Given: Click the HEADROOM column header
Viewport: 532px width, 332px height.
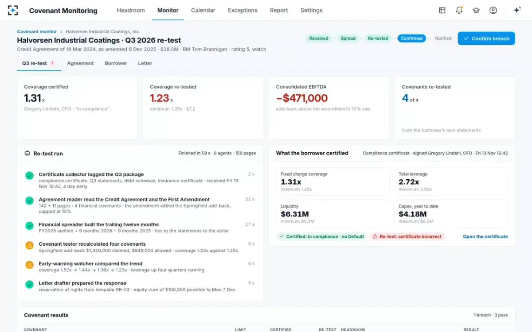Looking at the screenshot, I should [353, 329].
